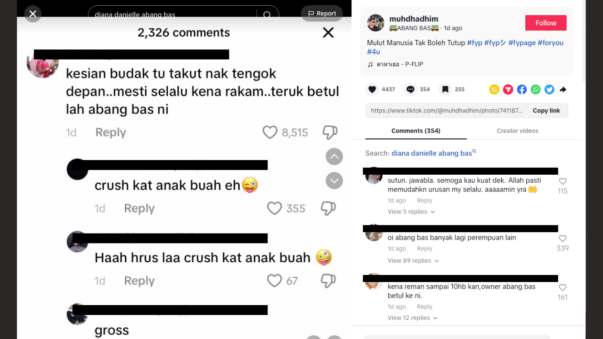This screenshot has height=339, width=603.
Task: Copy the TikTok post link
Action: pyautogui.click(x=546, y=111)
